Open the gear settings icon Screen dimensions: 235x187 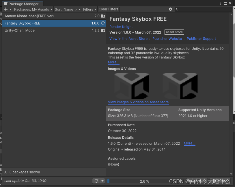pos(171,9)
